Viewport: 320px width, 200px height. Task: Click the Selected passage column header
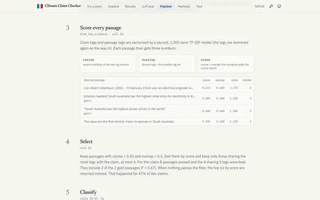[94, 80]
